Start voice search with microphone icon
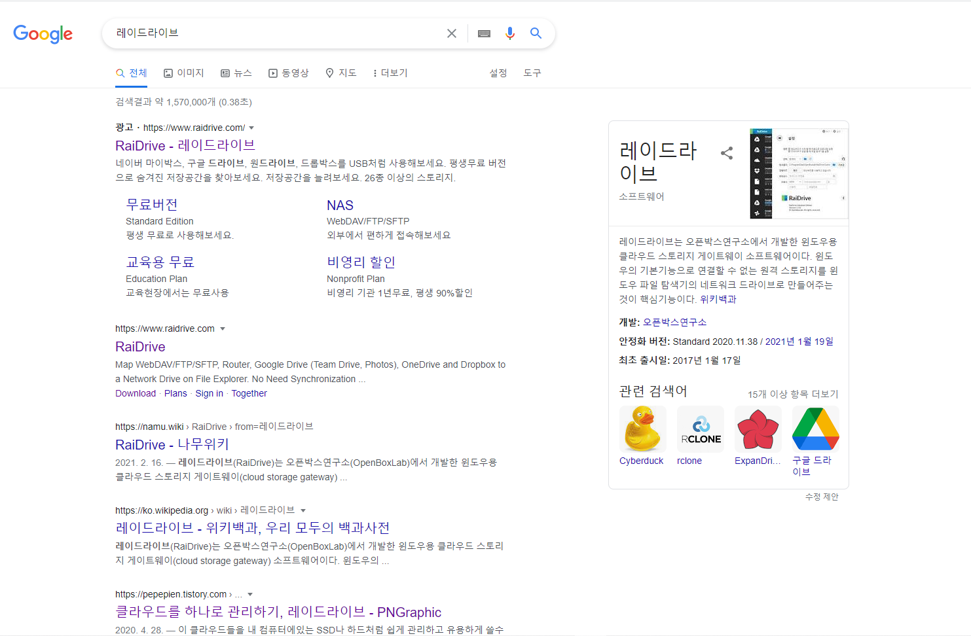This screenshot has width=971, height=636. (510, 33)
